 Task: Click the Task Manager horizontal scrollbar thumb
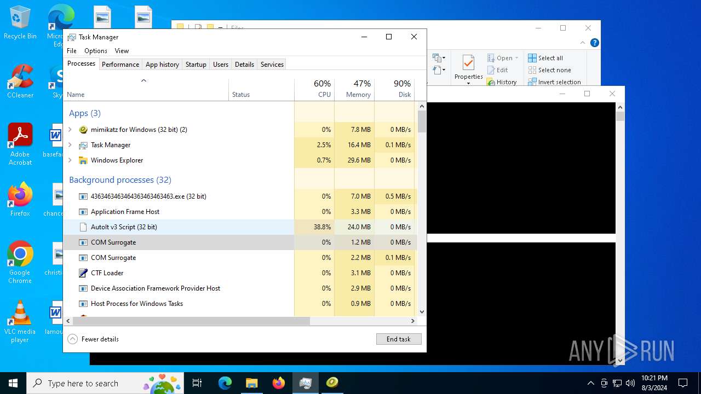[x=191, y=321]
